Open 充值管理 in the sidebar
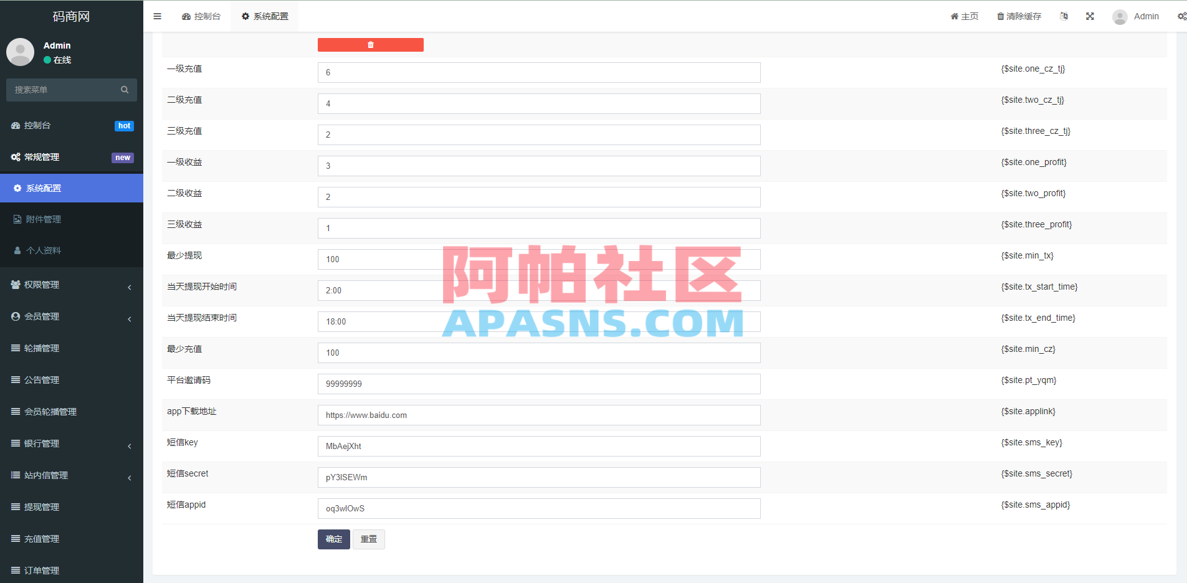The image size is (1187, 583). point(72,539)
